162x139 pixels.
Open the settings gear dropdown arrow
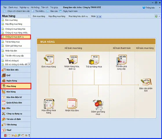pos(159,16)
